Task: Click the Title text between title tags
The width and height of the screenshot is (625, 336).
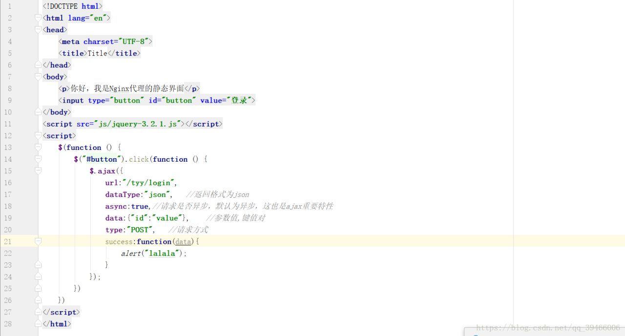Action: [97, 53]
